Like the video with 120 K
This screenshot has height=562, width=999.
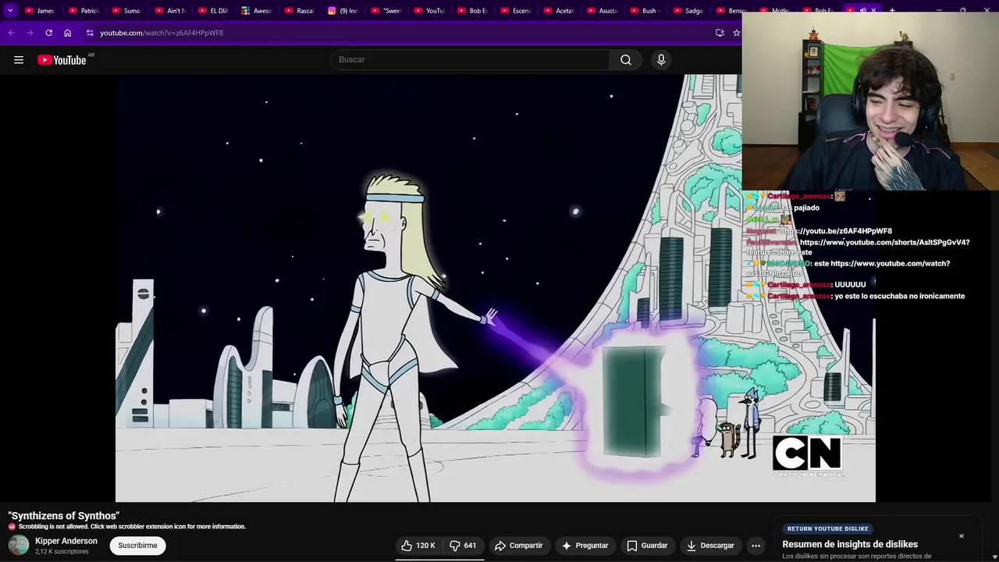click(x=418, y=546)
